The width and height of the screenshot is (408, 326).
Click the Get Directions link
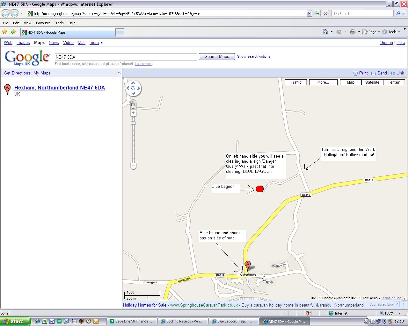[17, 73]
